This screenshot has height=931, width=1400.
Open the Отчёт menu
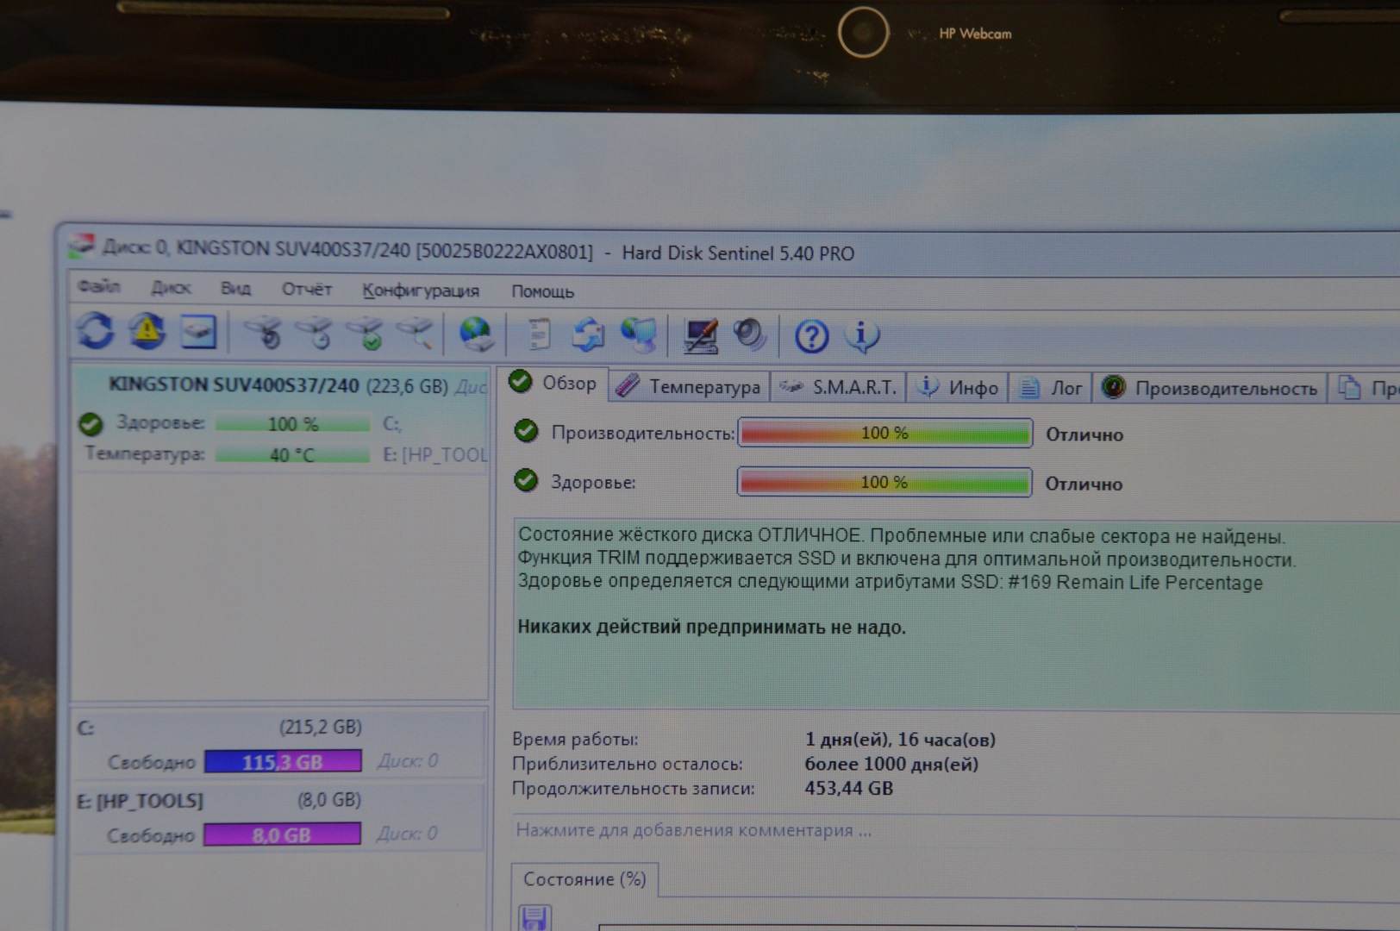(306, 289)
